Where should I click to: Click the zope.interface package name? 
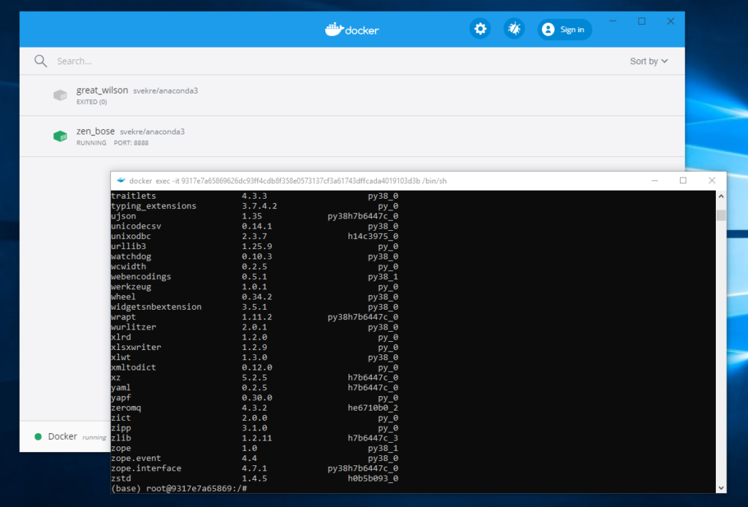click(146, 468)
